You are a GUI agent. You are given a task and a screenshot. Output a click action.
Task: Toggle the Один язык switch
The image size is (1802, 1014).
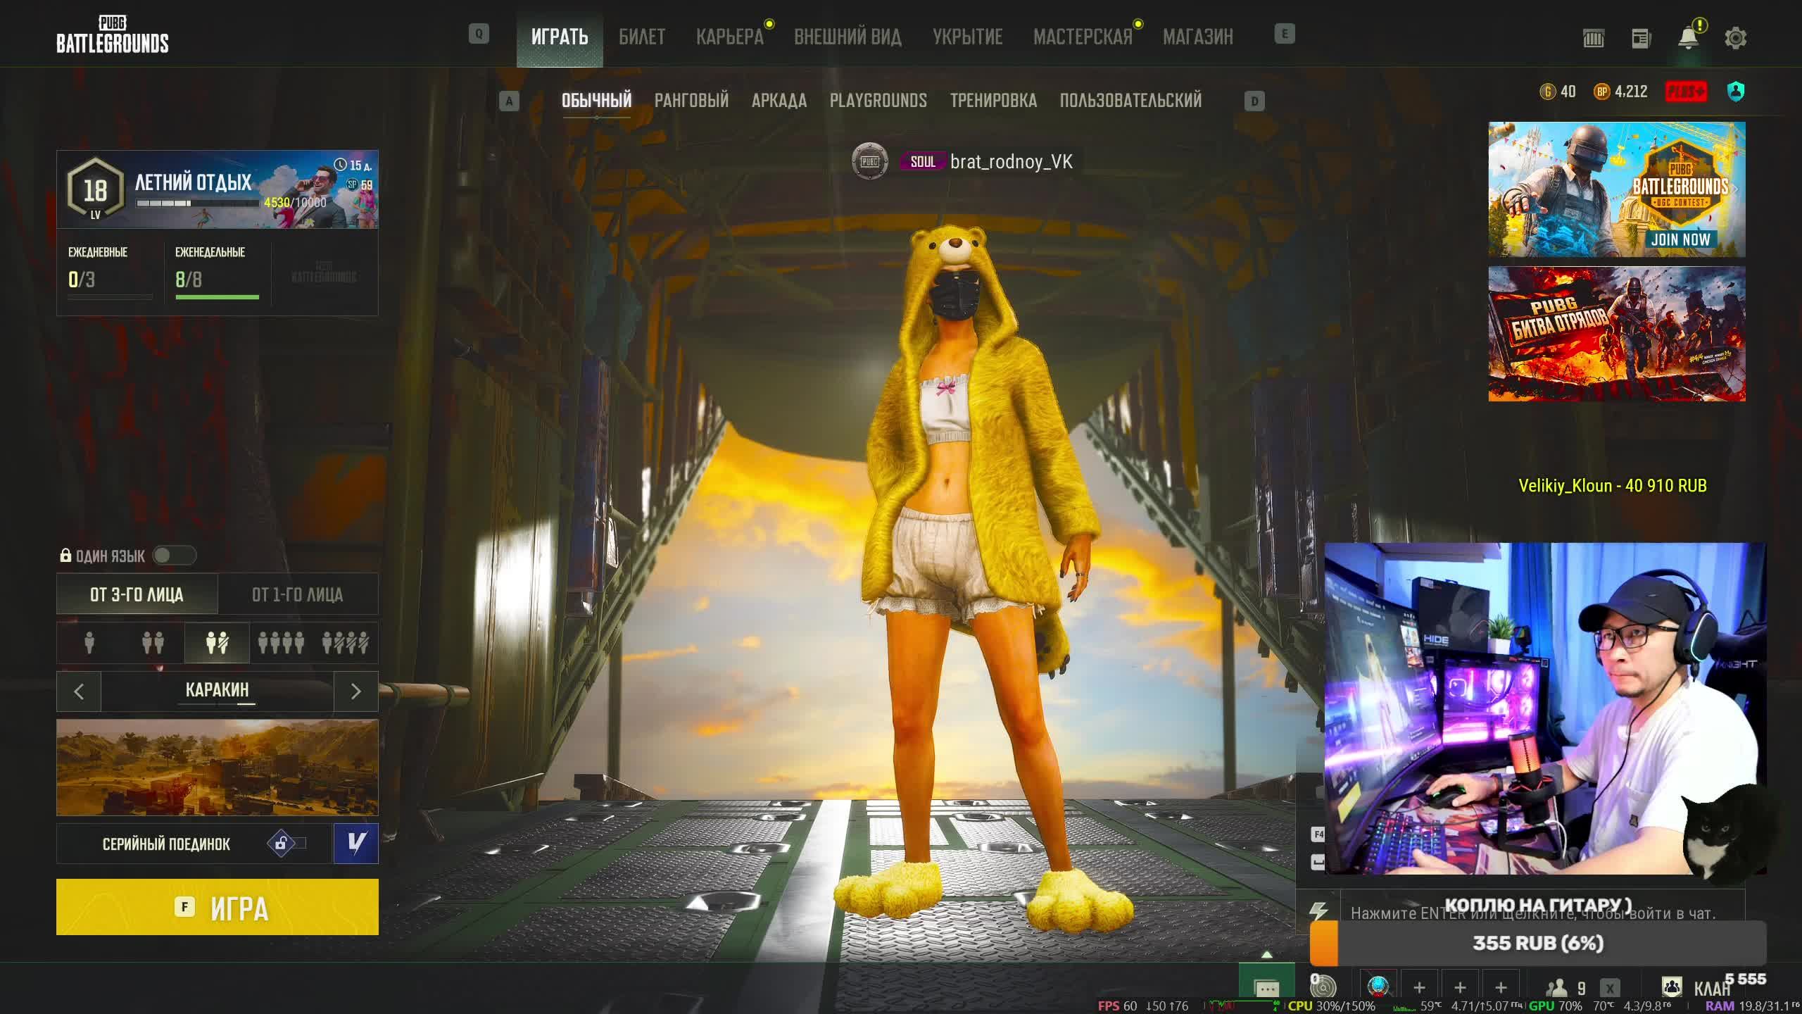(174, 556)
